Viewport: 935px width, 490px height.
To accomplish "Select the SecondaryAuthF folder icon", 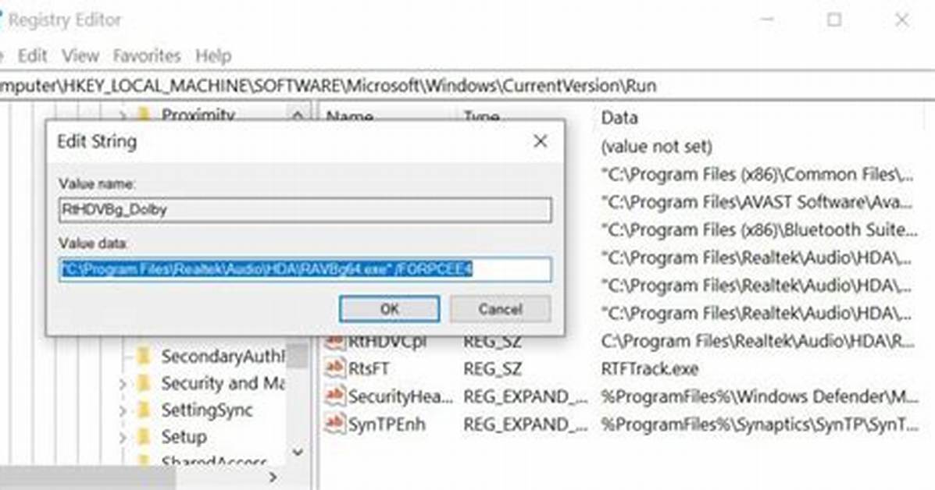I will pyautogui.click(x=144, y=356).
